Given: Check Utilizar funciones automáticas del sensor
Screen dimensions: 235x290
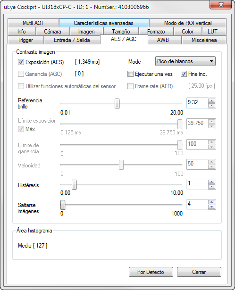Looking at the screenshot, I should click(x=21, y=86).
